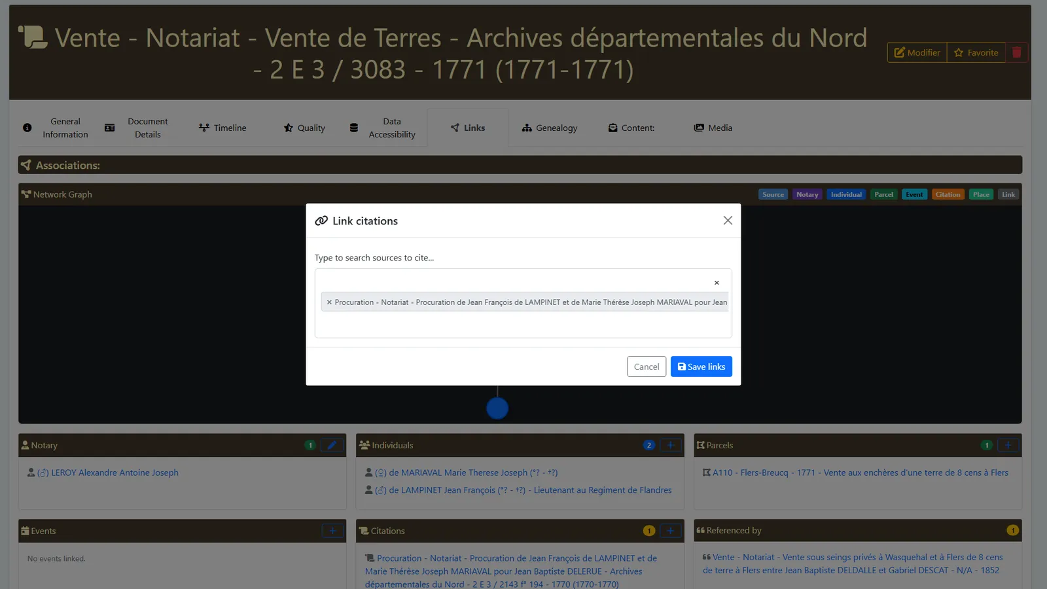Image resolution: width=1047 pixels, height=589 pixels.
Task: Edit the Notary panel with pencil icon
Action: click(332, 445)
